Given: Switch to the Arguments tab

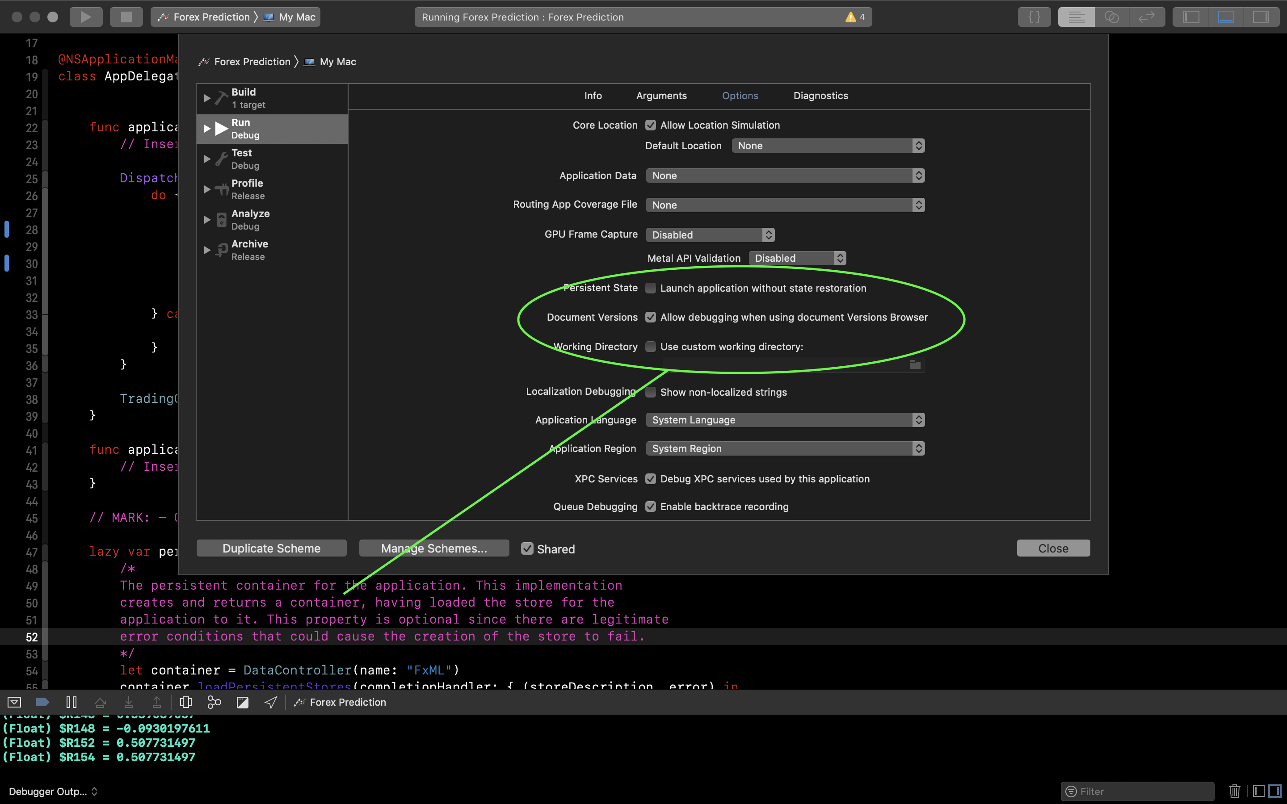Looking at the screenshot, I should (661, 96).
